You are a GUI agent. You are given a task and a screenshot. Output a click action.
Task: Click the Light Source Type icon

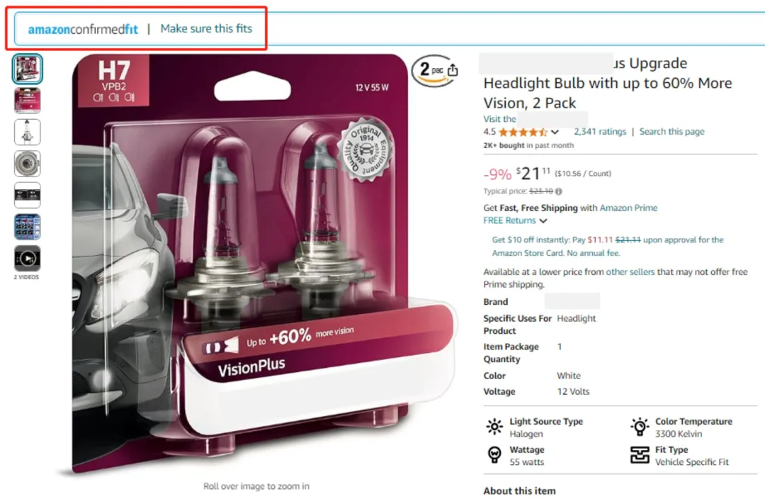point(494,427)
